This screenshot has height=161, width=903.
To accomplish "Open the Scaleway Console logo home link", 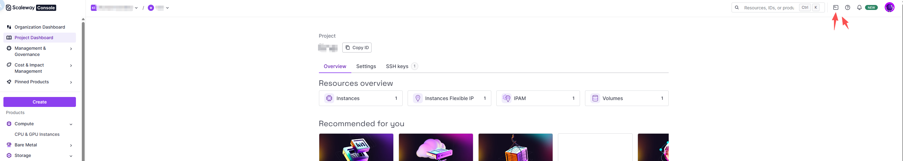I will coord(31,8).
